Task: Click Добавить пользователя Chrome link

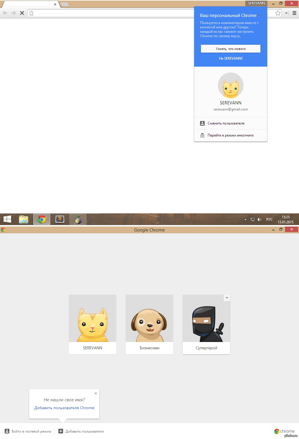Action: (64, 408)
